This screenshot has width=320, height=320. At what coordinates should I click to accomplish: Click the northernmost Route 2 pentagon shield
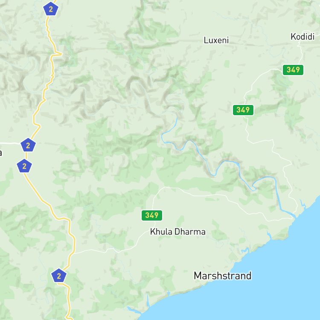pyautogui.click(x=51, y=9)
